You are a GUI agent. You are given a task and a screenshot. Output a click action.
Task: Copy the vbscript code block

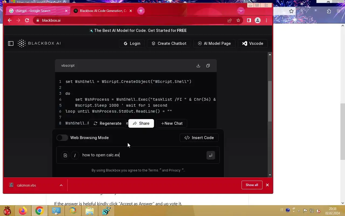[x=208, y=66]
